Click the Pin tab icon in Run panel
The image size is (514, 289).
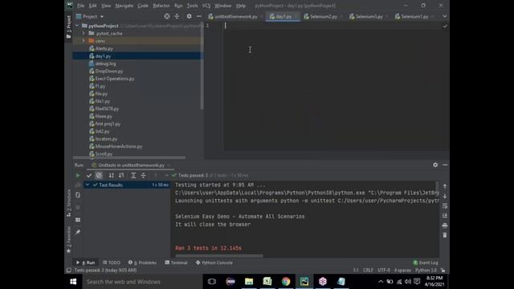tap(78, 232)
